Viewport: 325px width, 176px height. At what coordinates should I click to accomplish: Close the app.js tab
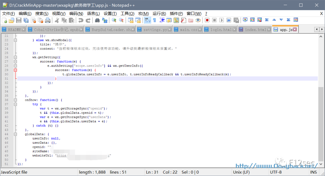pyautogui.click(x=295, y=30)
